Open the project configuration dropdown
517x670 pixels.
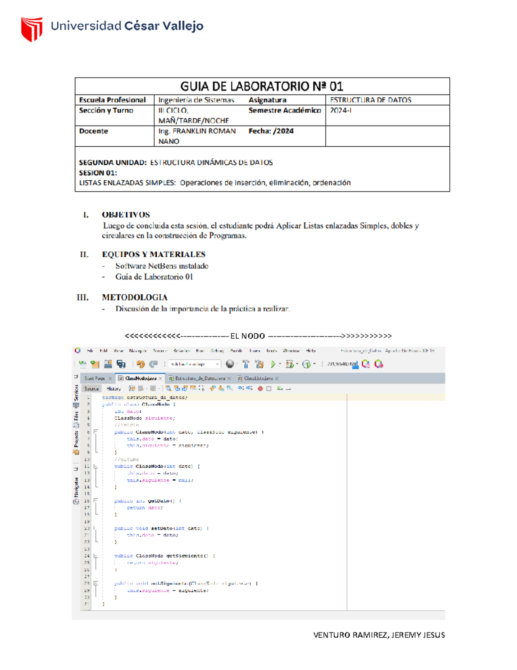194,364
